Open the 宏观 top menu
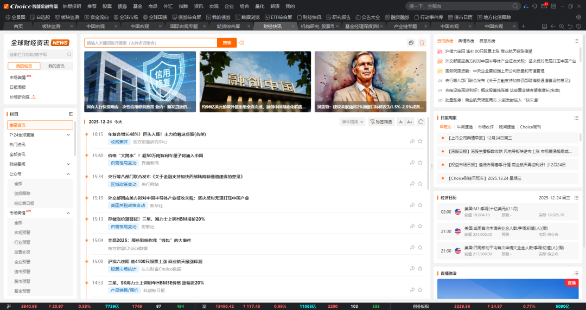Screen dimensions: 586x310 [x=214, y=7]
